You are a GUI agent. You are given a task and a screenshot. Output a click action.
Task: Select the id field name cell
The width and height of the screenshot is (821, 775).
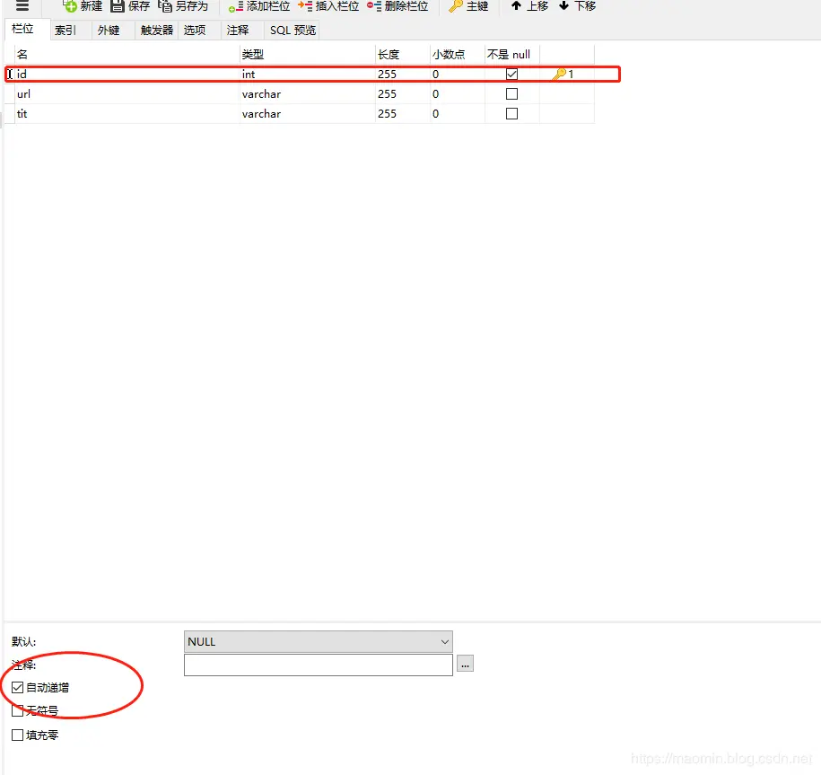pos(127,74)
